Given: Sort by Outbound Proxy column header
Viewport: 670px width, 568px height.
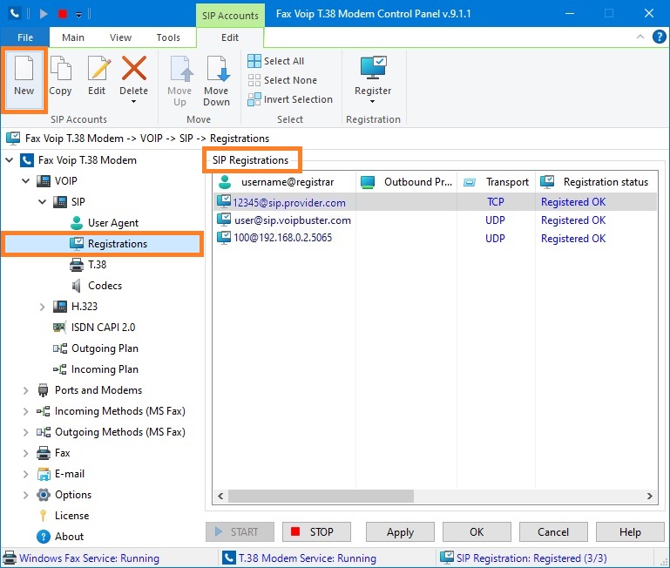Looking at the screenshot, I should tap(406, 182).
